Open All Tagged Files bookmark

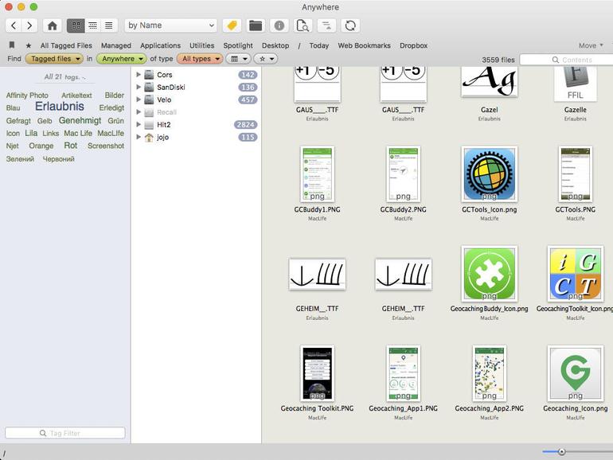(66, 45)
